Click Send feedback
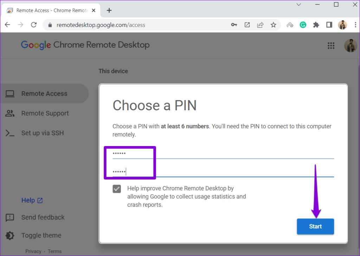360x256 pixels. (43, 217)
